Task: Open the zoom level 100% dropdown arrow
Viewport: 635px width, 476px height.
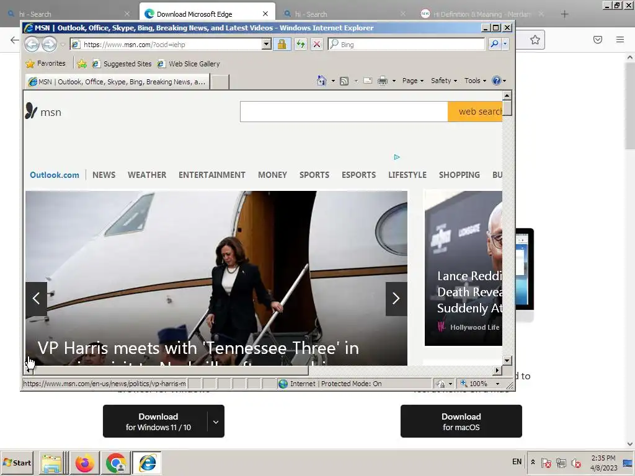Action: tap(498, 384)
